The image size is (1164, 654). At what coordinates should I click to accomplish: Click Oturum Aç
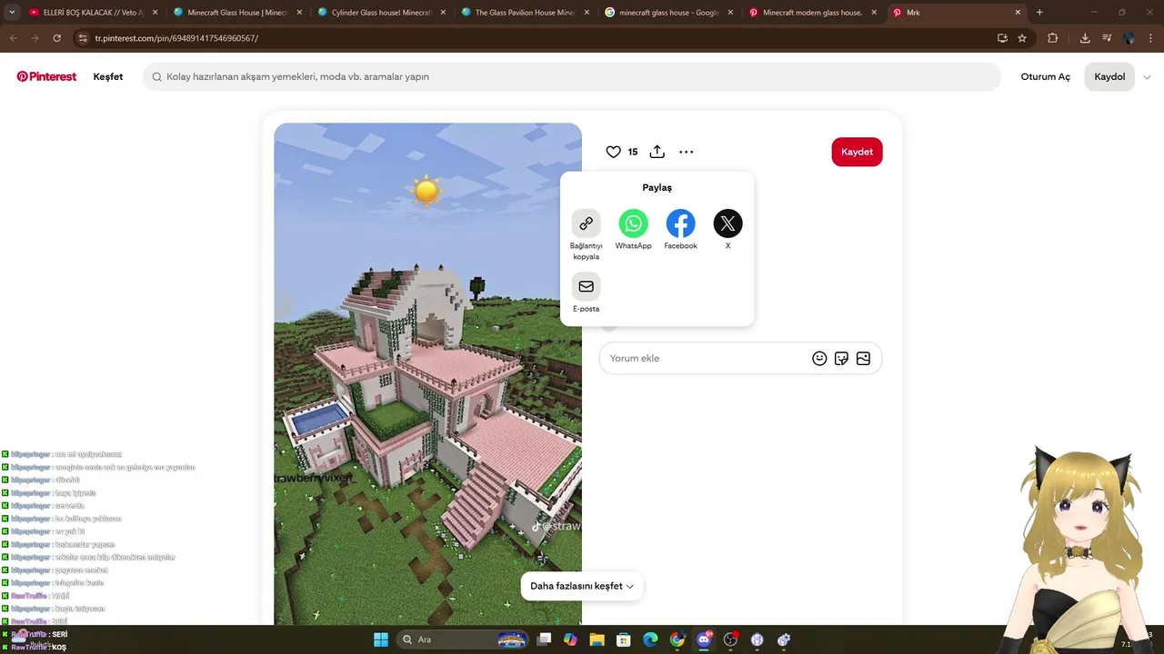pyautogui.click(x=1046, y=77)
